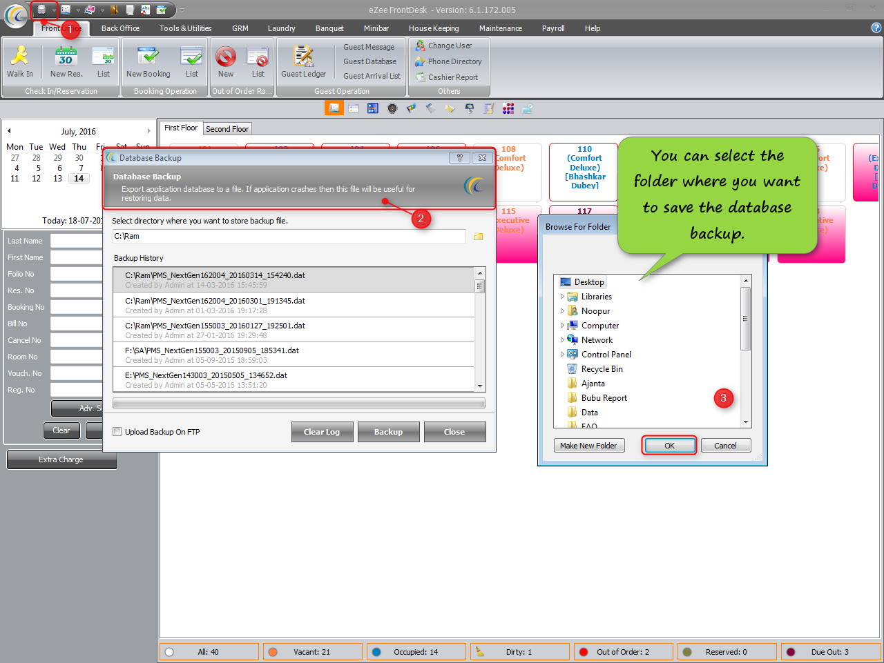Open the quick access toolbar customize dropdown
The width and height of the screenshot is (884, 663).
(x=182, y=10)
